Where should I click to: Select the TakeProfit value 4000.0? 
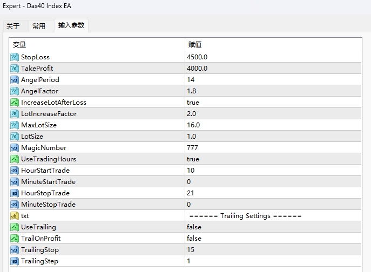[x=197, y=69]
